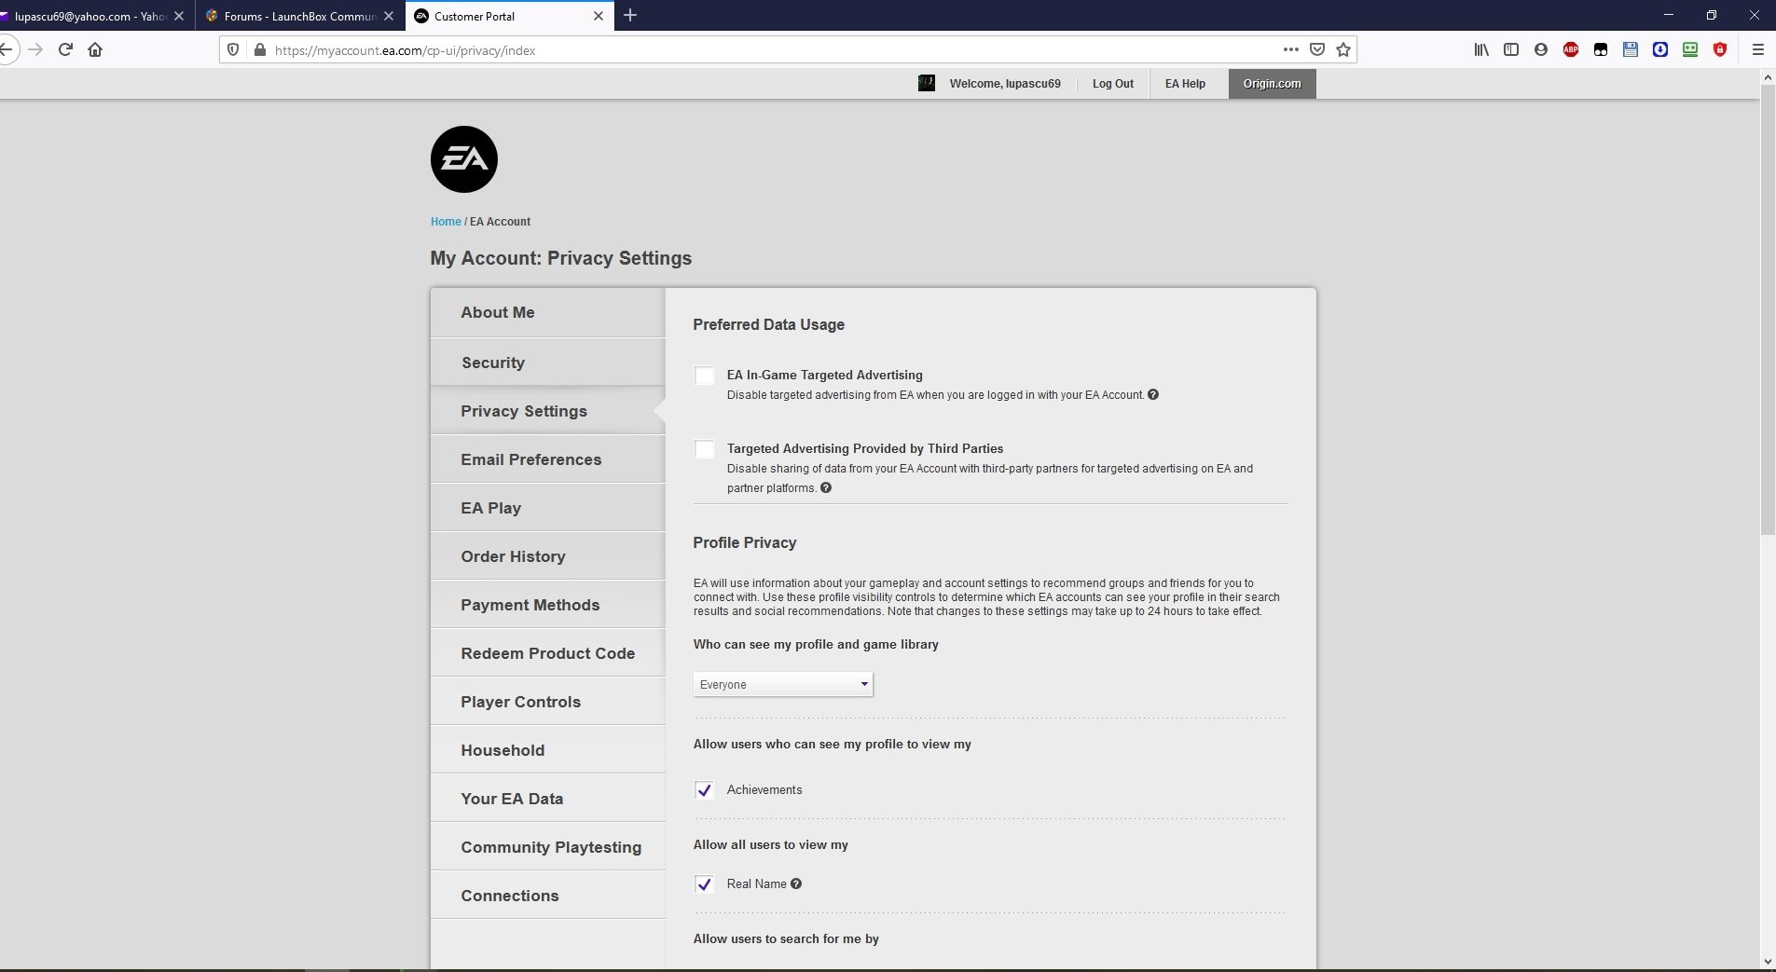
Task: Open Household section
Action: click(x=548, y=750)
